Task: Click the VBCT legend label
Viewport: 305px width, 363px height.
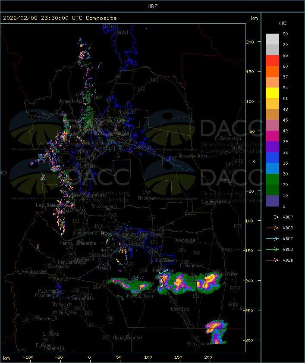Action: pyautogui.click(x=288, y=239)
